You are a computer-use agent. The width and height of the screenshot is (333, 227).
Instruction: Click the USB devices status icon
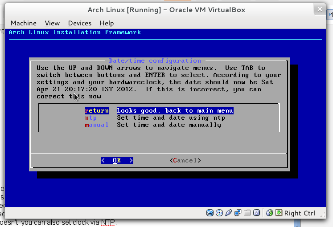click(229, 213)
